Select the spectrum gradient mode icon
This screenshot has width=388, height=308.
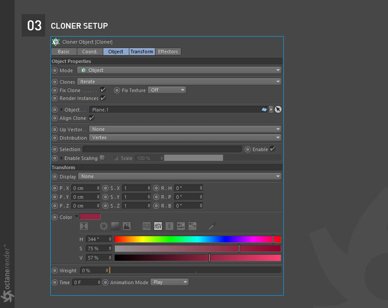click(x=115, y=226)
